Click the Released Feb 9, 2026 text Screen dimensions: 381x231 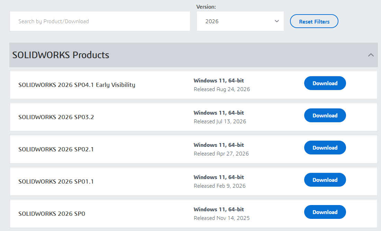click(219, 186)
